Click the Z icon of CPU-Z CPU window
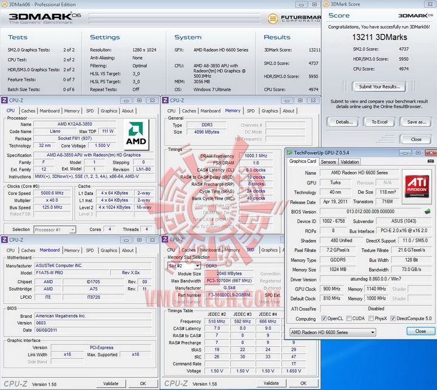The width and height of the screenshot is (437, 390). [x=4, y=100]
